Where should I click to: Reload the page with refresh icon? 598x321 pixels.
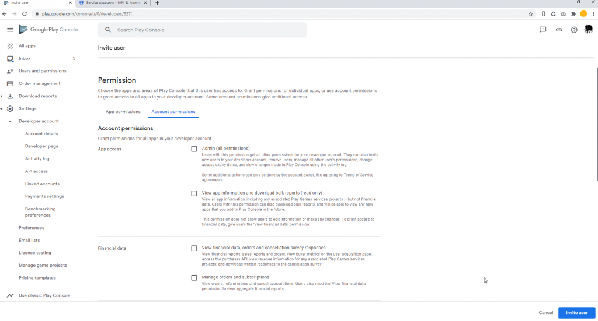point(25,14)
